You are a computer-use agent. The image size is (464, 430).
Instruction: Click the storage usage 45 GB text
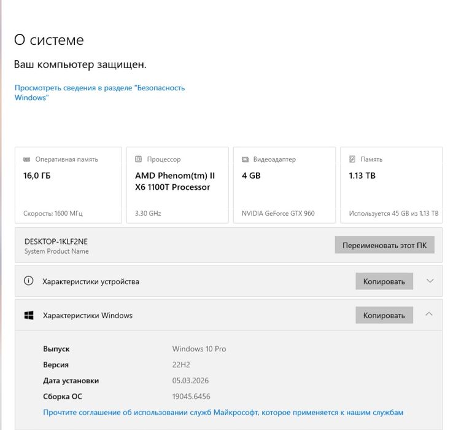pos(393,213)
